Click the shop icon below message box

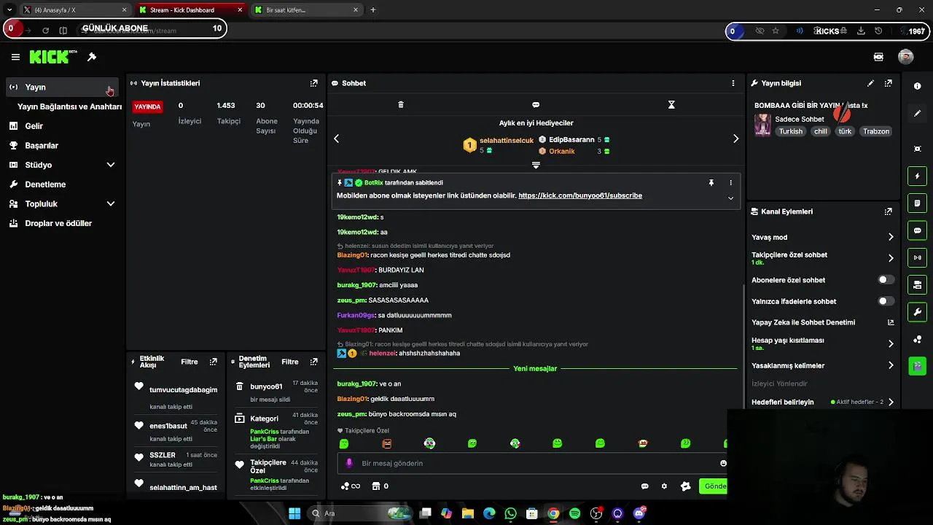click(x=376, y=486)
